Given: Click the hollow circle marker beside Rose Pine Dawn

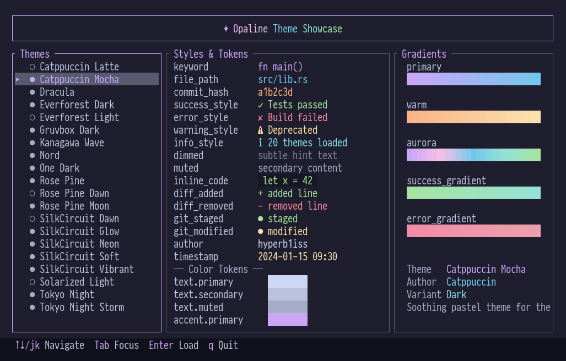Looking at the screenshot, I should point(32,194).
